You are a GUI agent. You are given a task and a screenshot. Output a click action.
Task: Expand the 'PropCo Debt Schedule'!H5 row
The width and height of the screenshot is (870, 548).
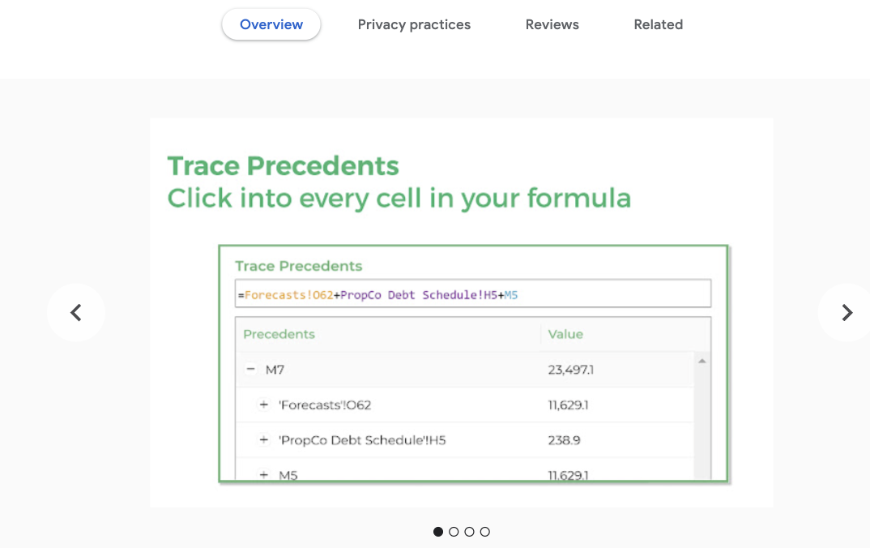coord(263,440)
